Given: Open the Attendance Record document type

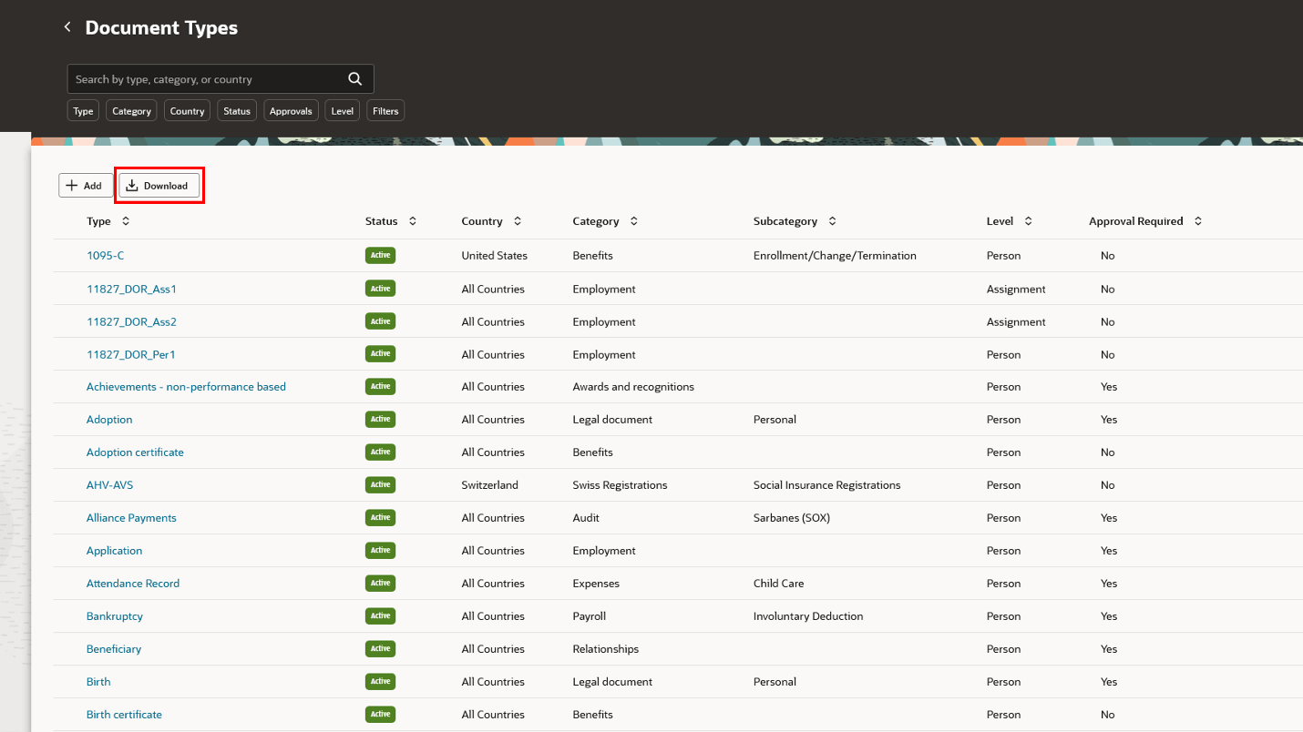Looking at the screenshot, I should click(x=133, y=584).
